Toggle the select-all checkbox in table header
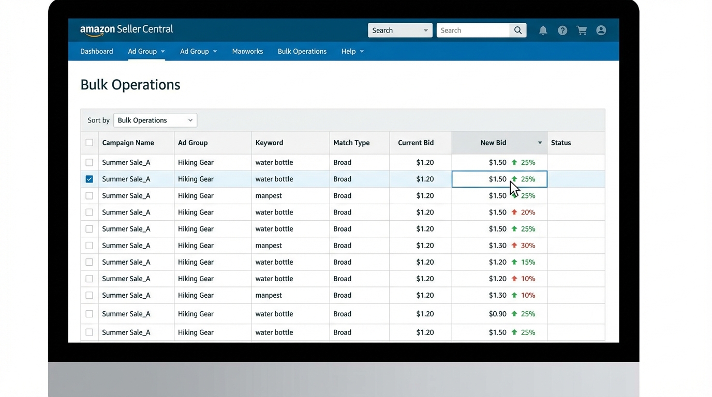The height and width of the screenshot is (397, 712). click(90, 143)
